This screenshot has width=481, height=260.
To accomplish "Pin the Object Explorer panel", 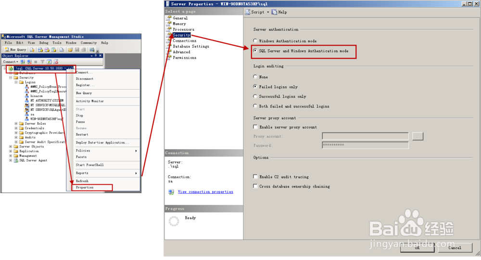I will point(96,56).
